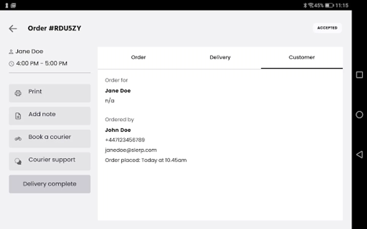Switch to the Order tab

click(138, 58)
